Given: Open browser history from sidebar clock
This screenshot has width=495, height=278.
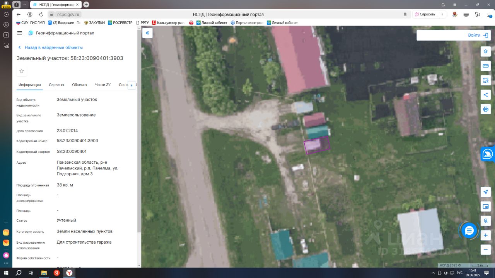Looking at the screenshot, I should coord(6,14).
